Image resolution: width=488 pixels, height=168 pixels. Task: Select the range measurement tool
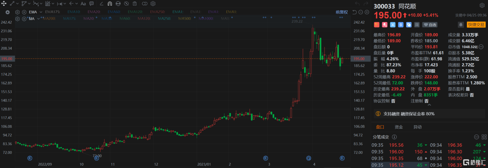point(60,4)
